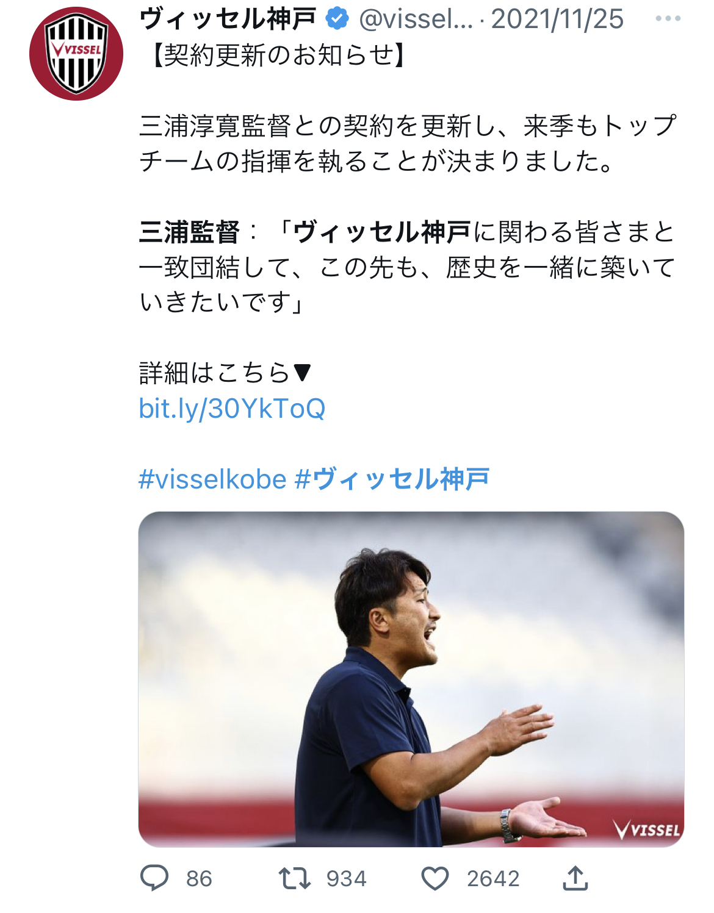This screenshot has width=714, height=913.
Task: Click the ヴィッセル神戸 account display name
Action: (228, 19)
